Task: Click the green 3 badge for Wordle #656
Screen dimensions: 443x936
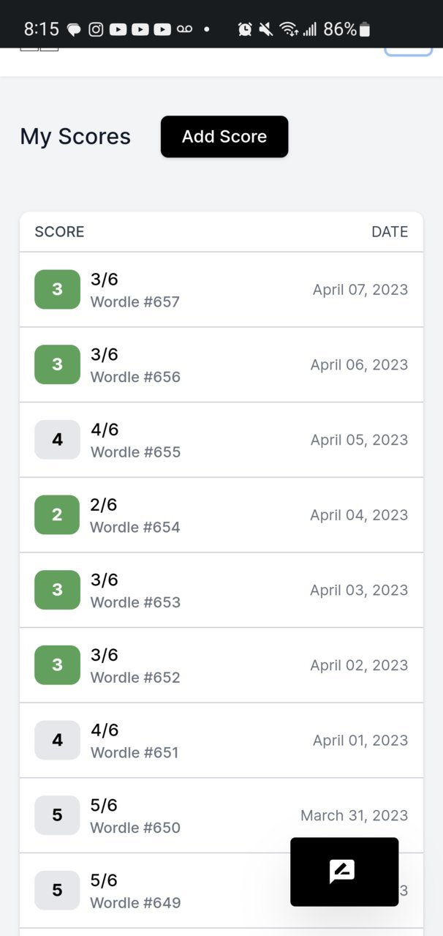Action: 57,364
